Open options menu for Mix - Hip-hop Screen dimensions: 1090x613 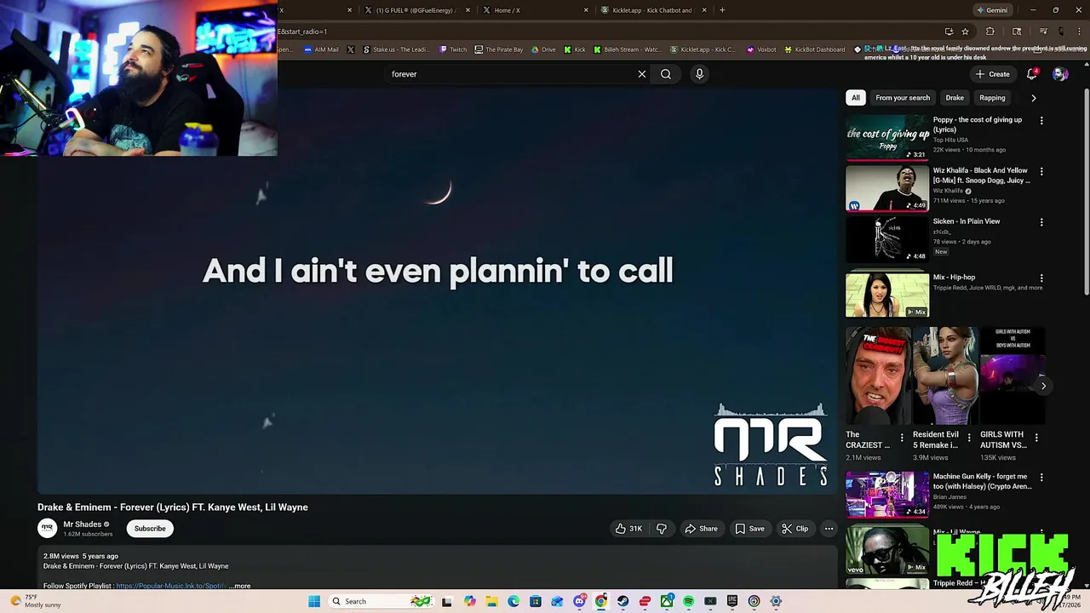(x=1041, y=278)
